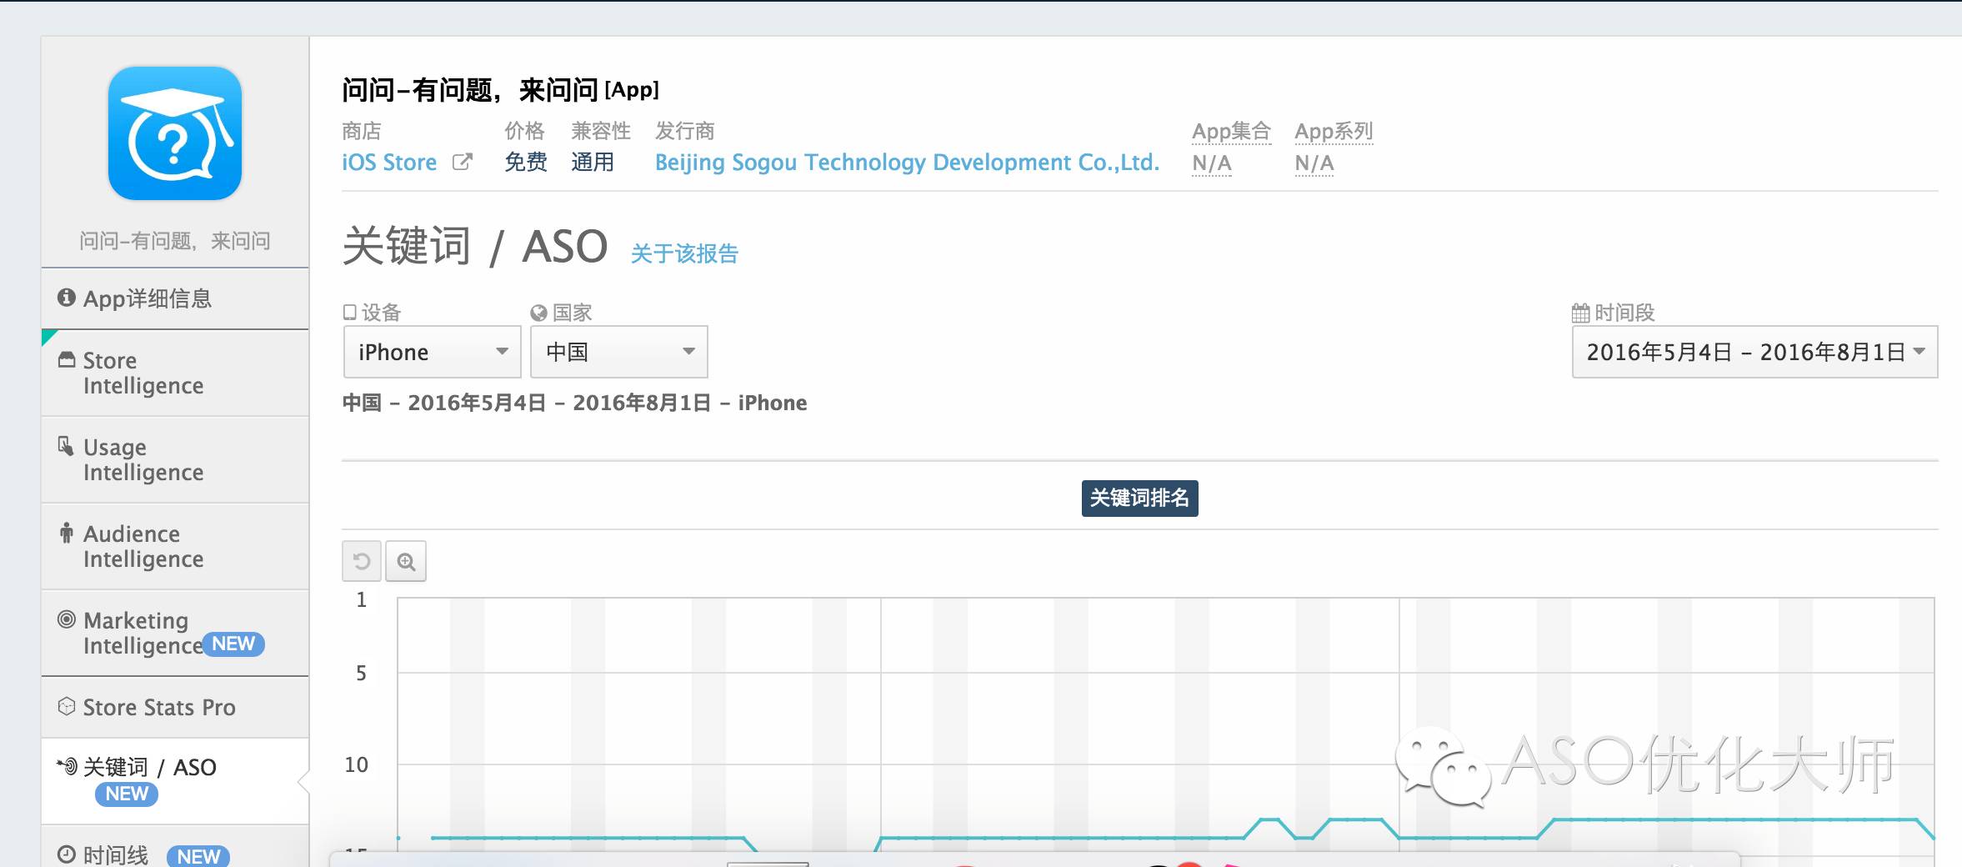1962x867 pixels.
Task: Click the clock icon beside 时间线
Action: [67, 854]
